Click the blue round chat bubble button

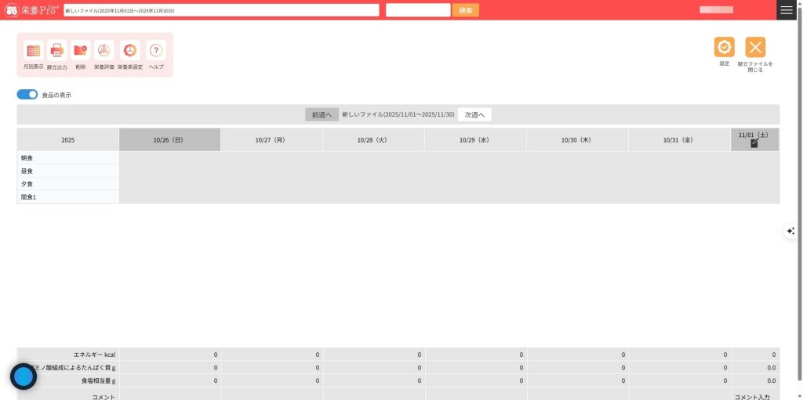(x=24, y=377)
